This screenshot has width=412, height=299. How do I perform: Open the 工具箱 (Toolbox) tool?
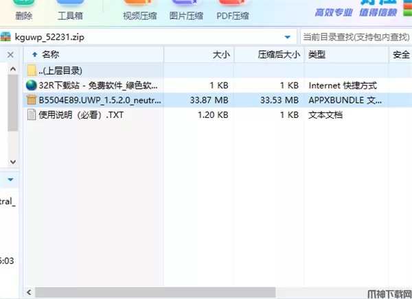coord(71,11)
